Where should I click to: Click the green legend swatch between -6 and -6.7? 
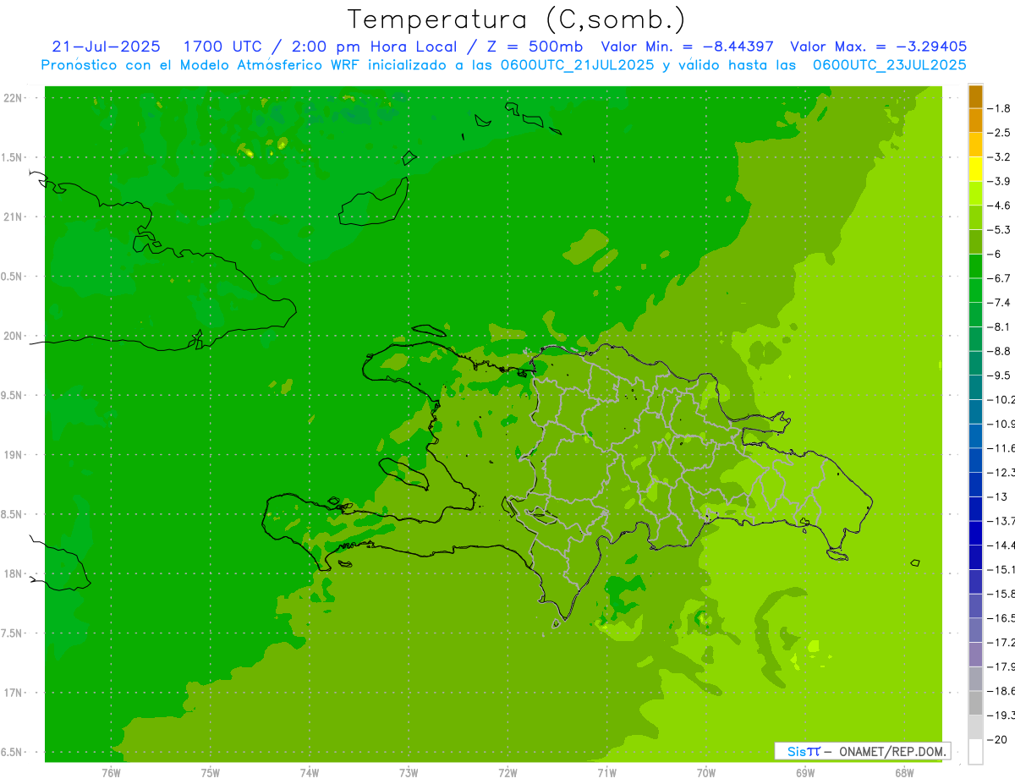click(x=975, y=266)
